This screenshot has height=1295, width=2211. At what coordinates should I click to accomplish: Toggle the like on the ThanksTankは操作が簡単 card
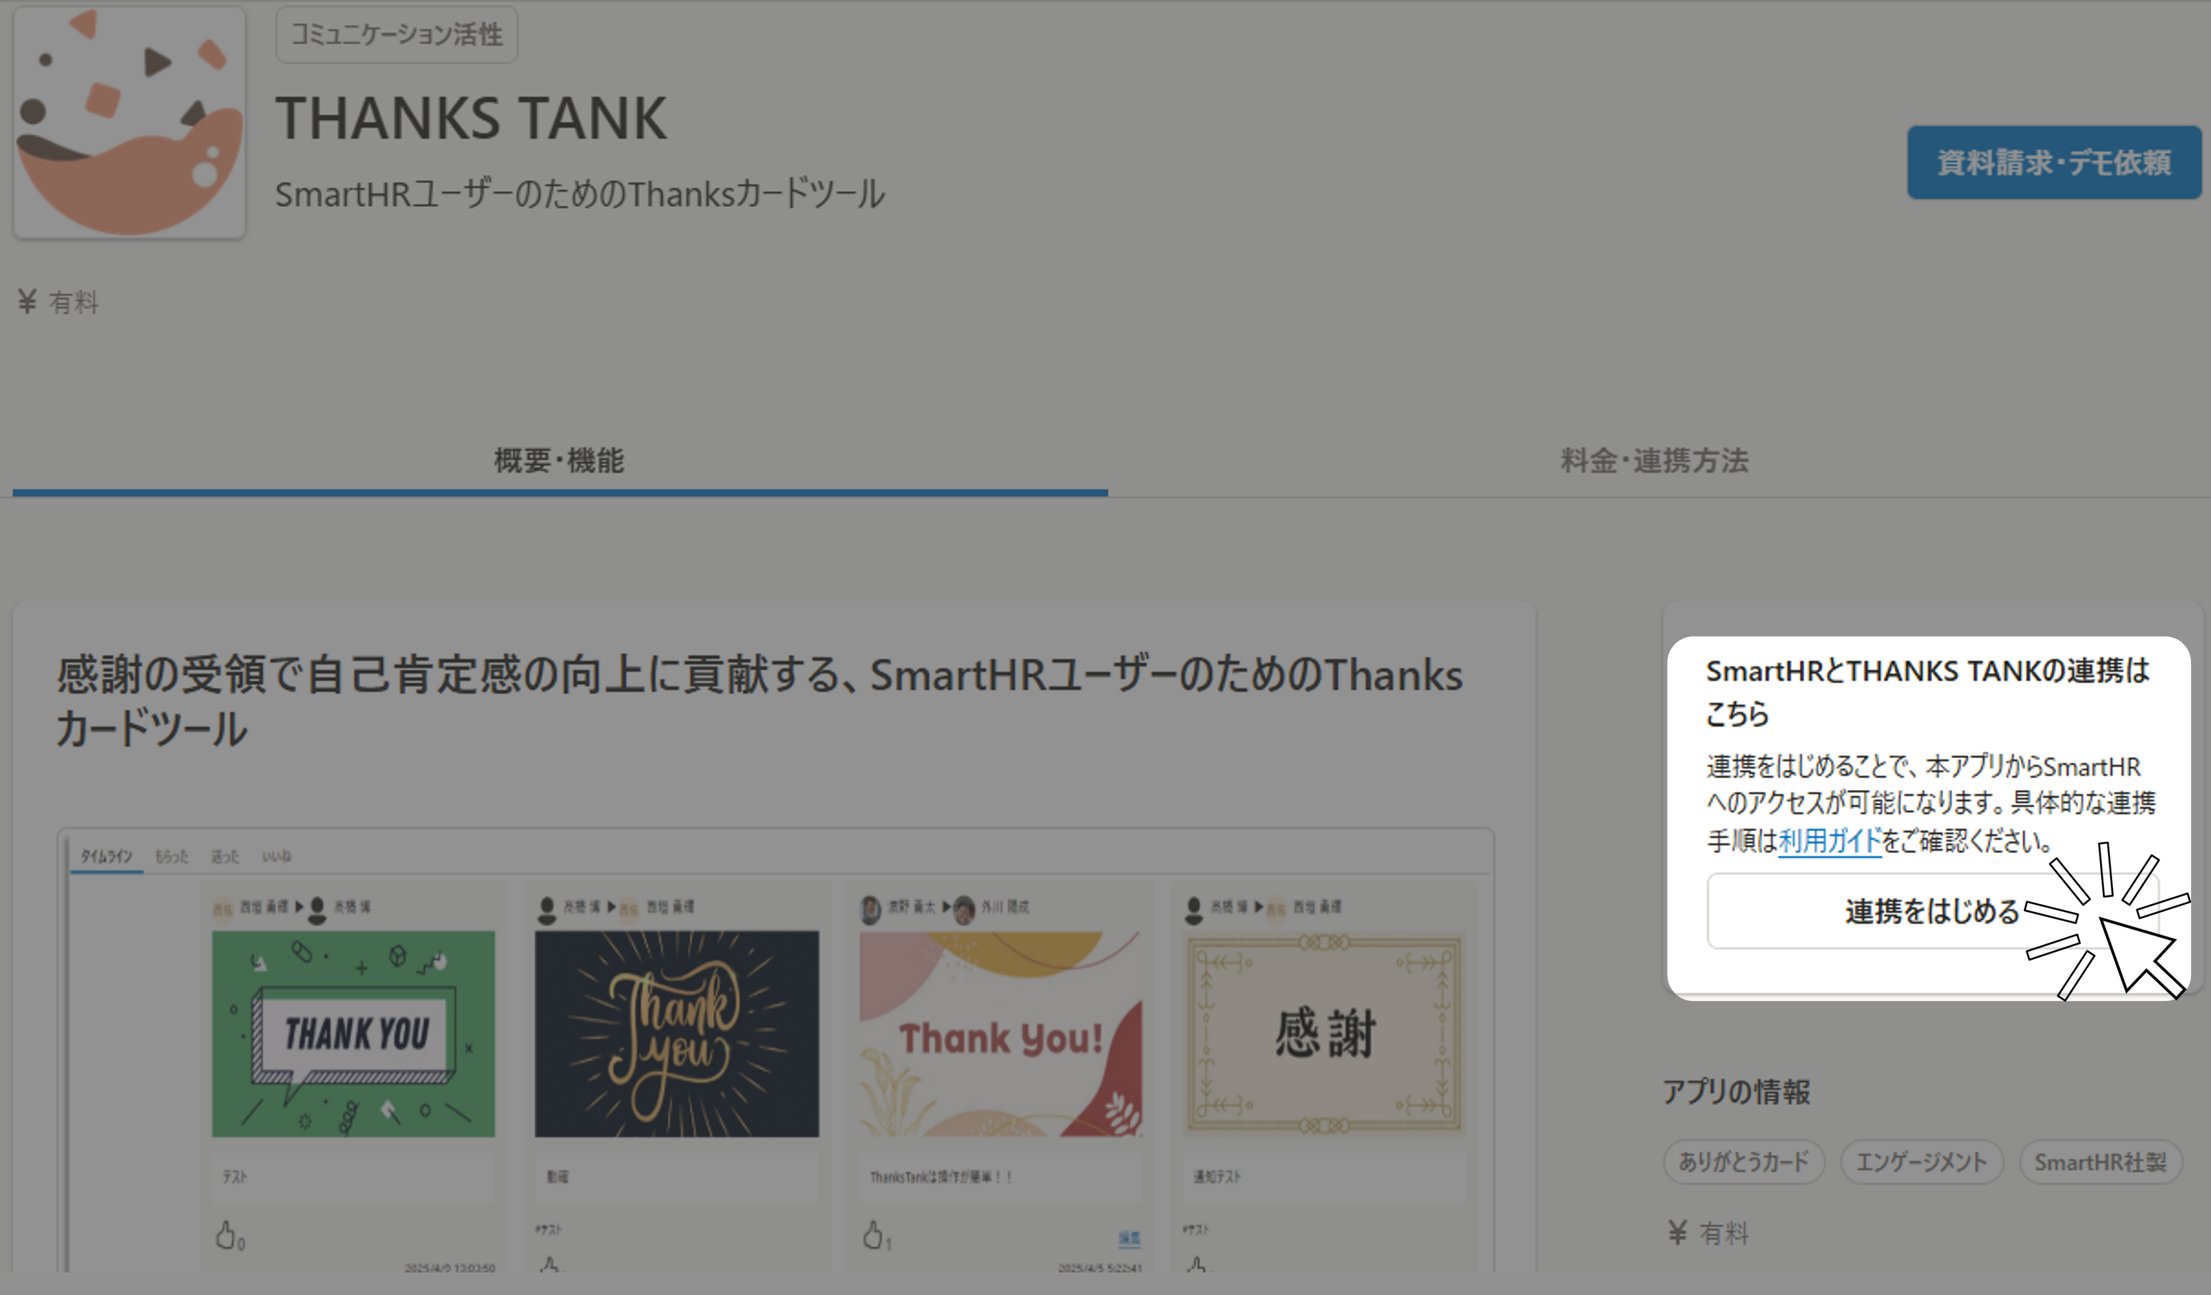point(873,1235)
